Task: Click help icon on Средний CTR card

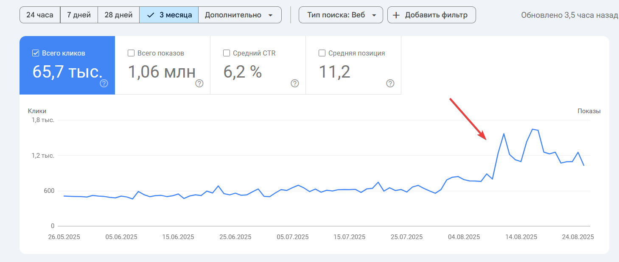Action: [295, 84]
